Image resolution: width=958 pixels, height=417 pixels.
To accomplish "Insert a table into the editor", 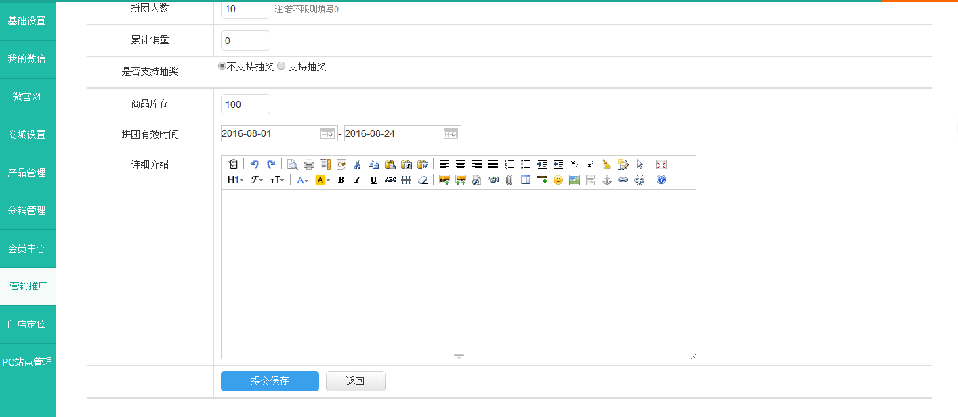I will [526, 180].
